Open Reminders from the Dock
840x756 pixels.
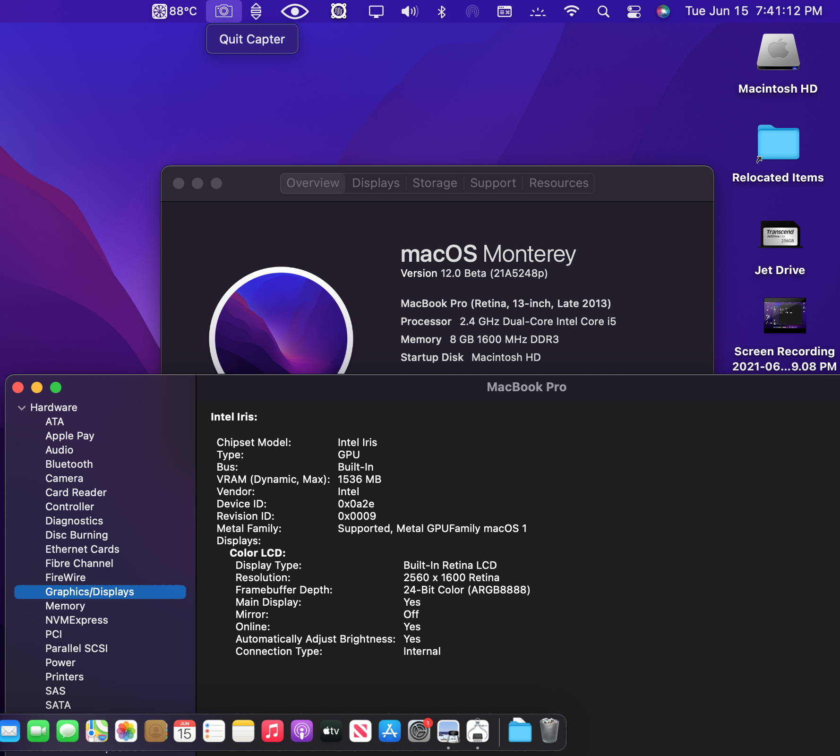coord(214,731)
